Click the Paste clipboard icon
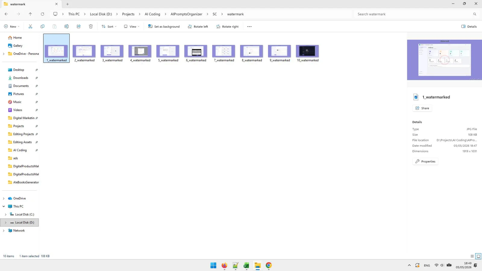This screenshot has height=271, width=482. 55,26
